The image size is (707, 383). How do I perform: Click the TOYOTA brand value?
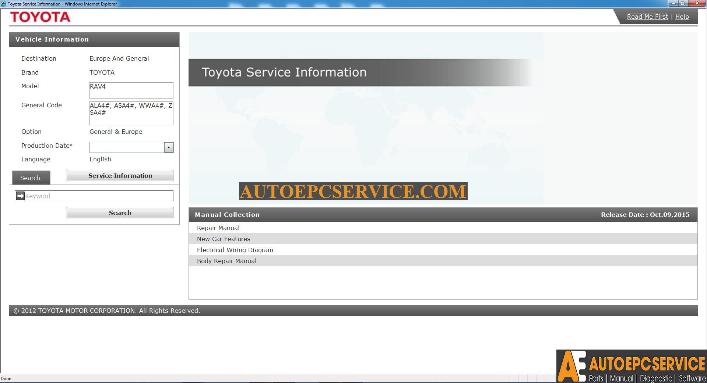pyautogui.click(x=102, y=72)
